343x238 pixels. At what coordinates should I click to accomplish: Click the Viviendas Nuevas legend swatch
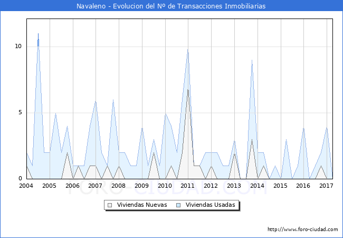tap(110, 205)
